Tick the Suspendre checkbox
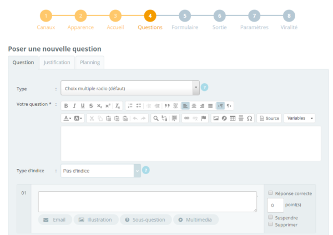 (270, 217)
